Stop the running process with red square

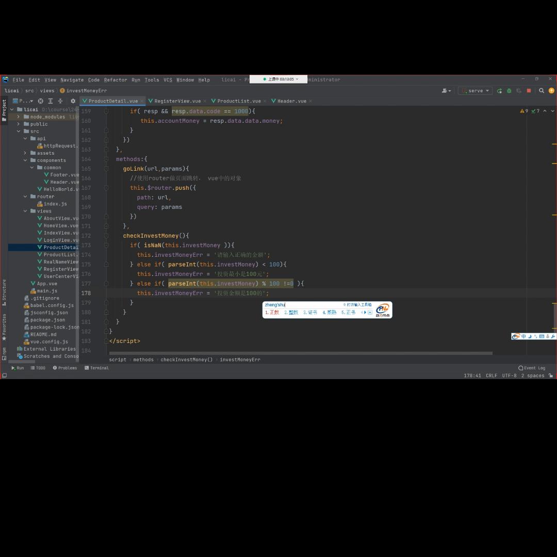pos(529,91)
